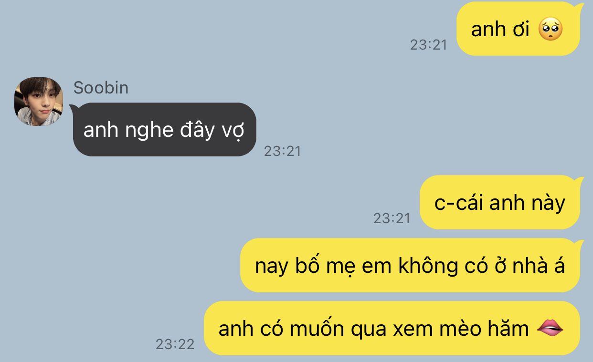Viewport: 593px width, 362px height.
Task: Select the pleading face emoji
Action: pyautogui.click(x=551, y=30)
